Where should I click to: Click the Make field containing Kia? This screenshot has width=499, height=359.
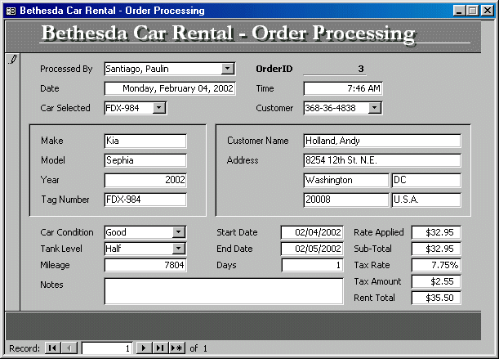[145, 141]
